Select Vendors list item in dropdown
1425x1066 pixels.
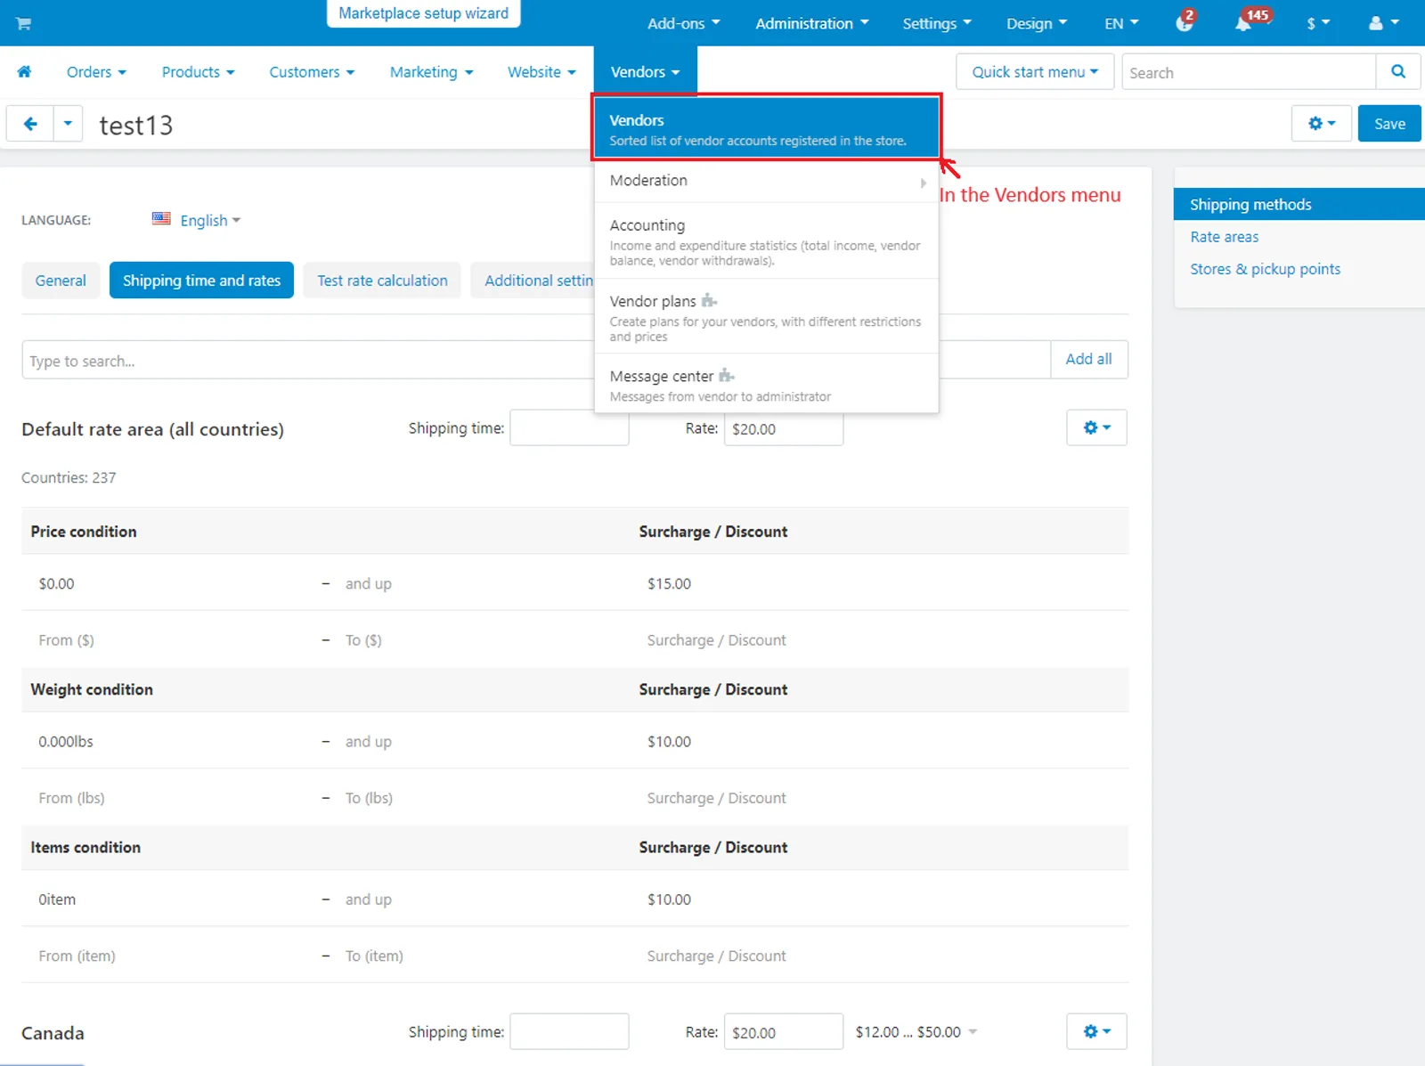coord(766,128)
